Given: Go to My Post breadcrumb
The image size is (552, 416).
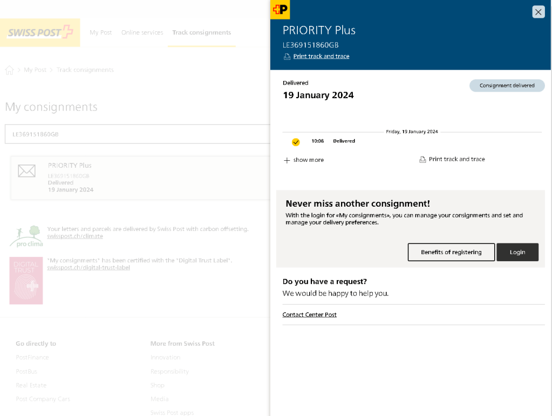Looking at the screenshot, I should tap(35, 70).
